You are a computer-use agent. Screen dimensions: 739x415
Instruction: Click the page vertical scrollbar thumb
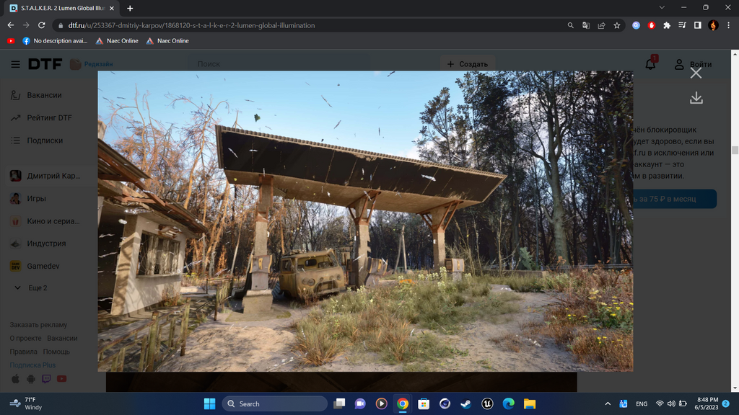pyautogui.click(x=735, y=150)
